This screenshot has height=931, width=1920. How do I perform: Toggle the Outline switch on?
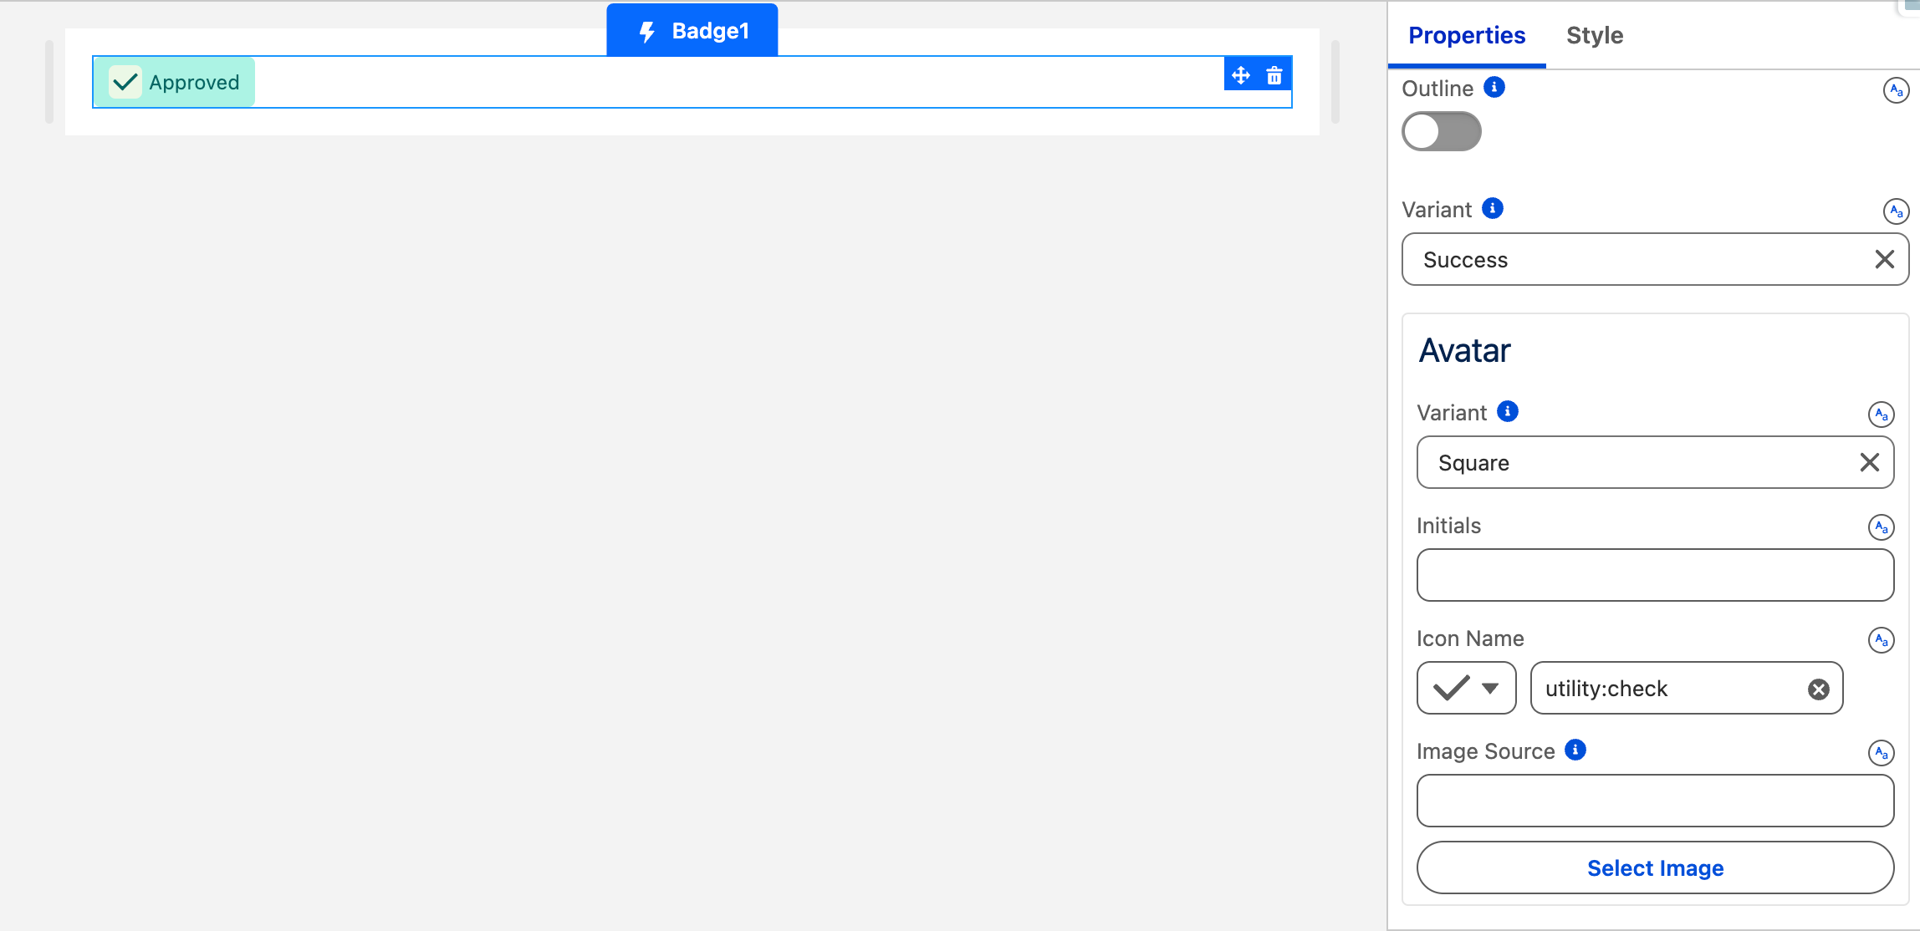pos(1441,131)
